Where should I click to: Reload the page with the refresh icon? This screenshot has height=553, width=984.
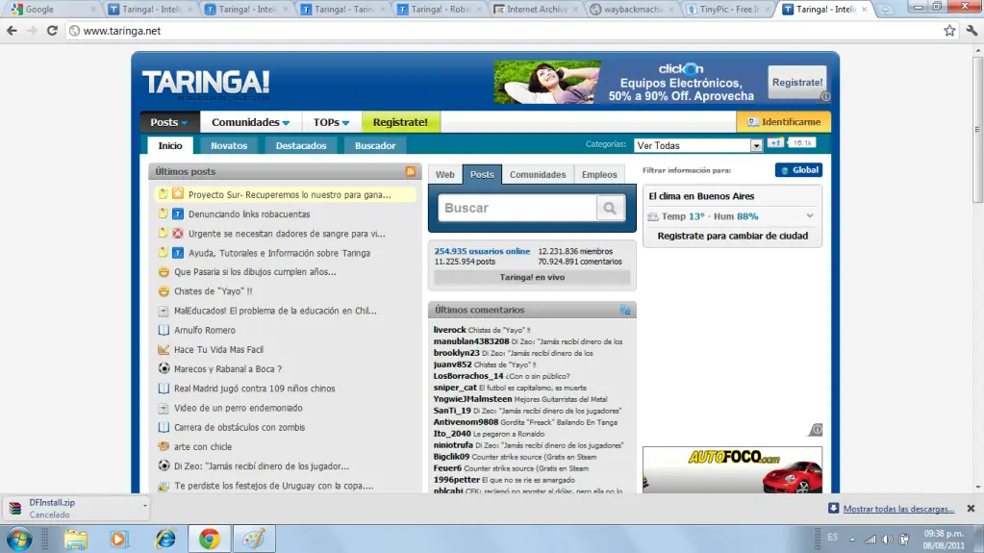(52, 31)
